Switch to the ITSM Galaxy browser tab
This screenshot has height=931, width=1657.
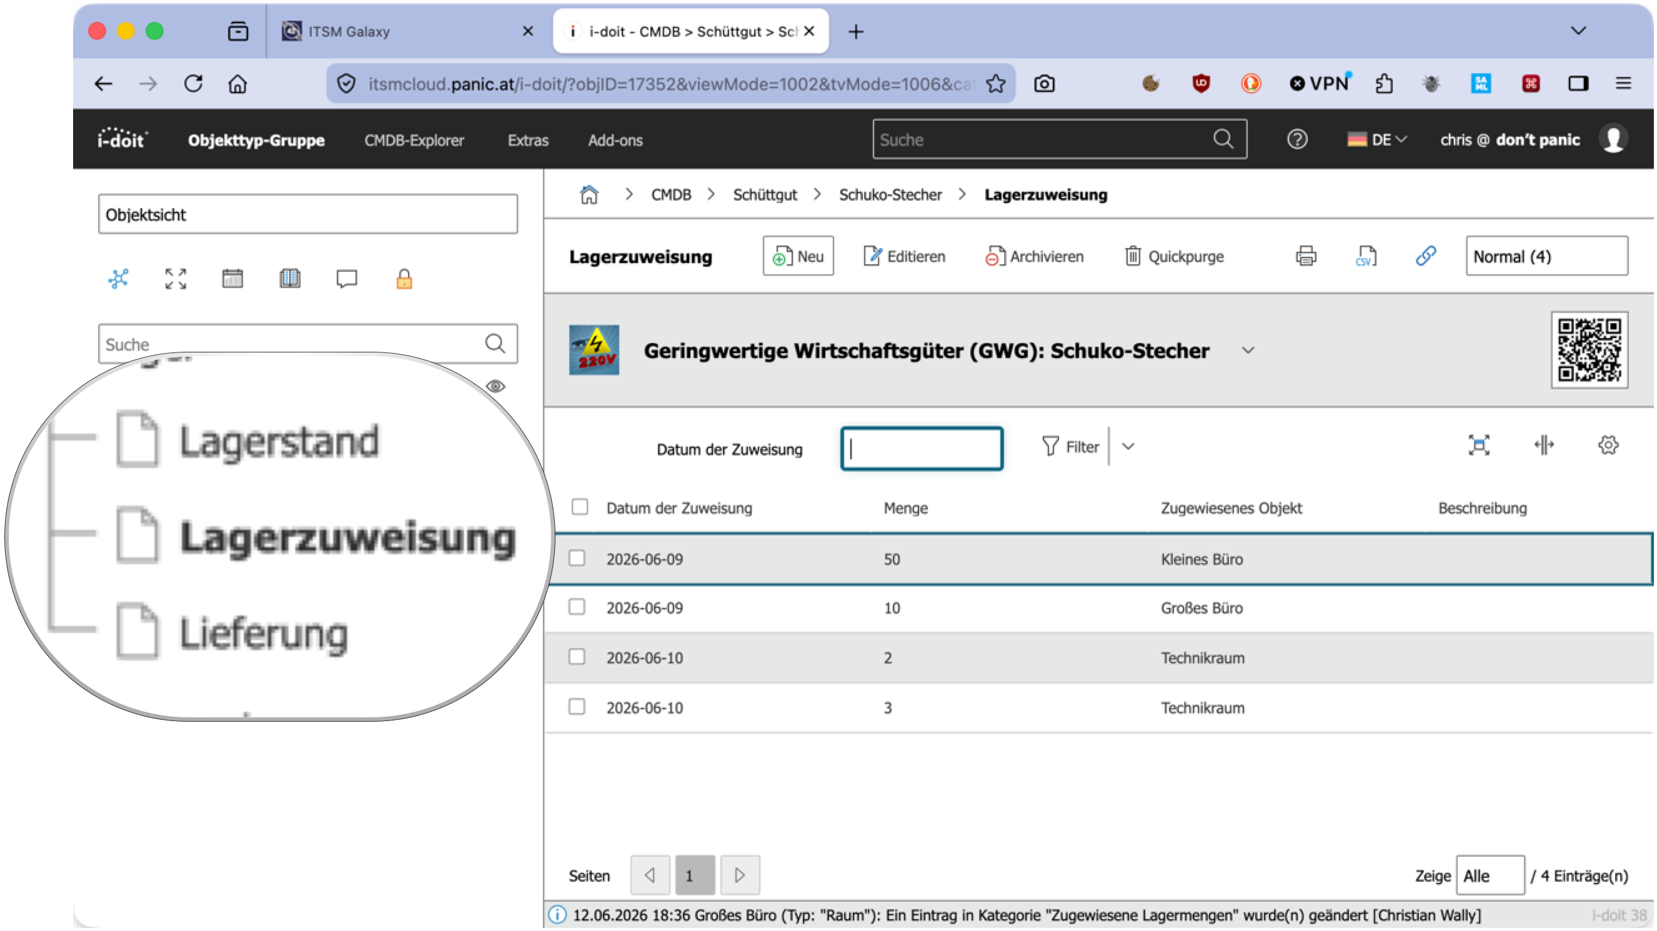[x=409, y=31]
